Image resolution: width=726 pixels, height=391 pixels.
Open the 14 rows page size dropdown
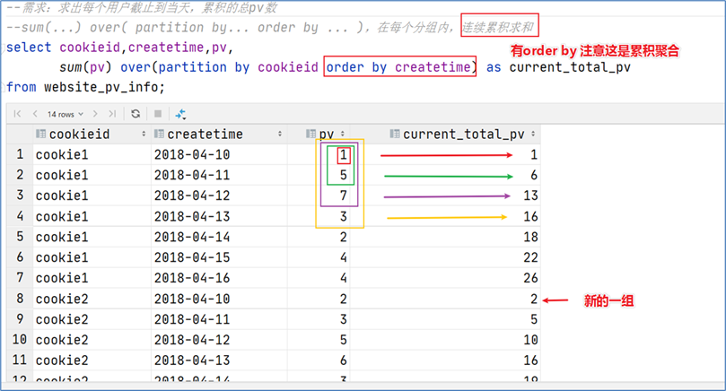tap(66, 114)
